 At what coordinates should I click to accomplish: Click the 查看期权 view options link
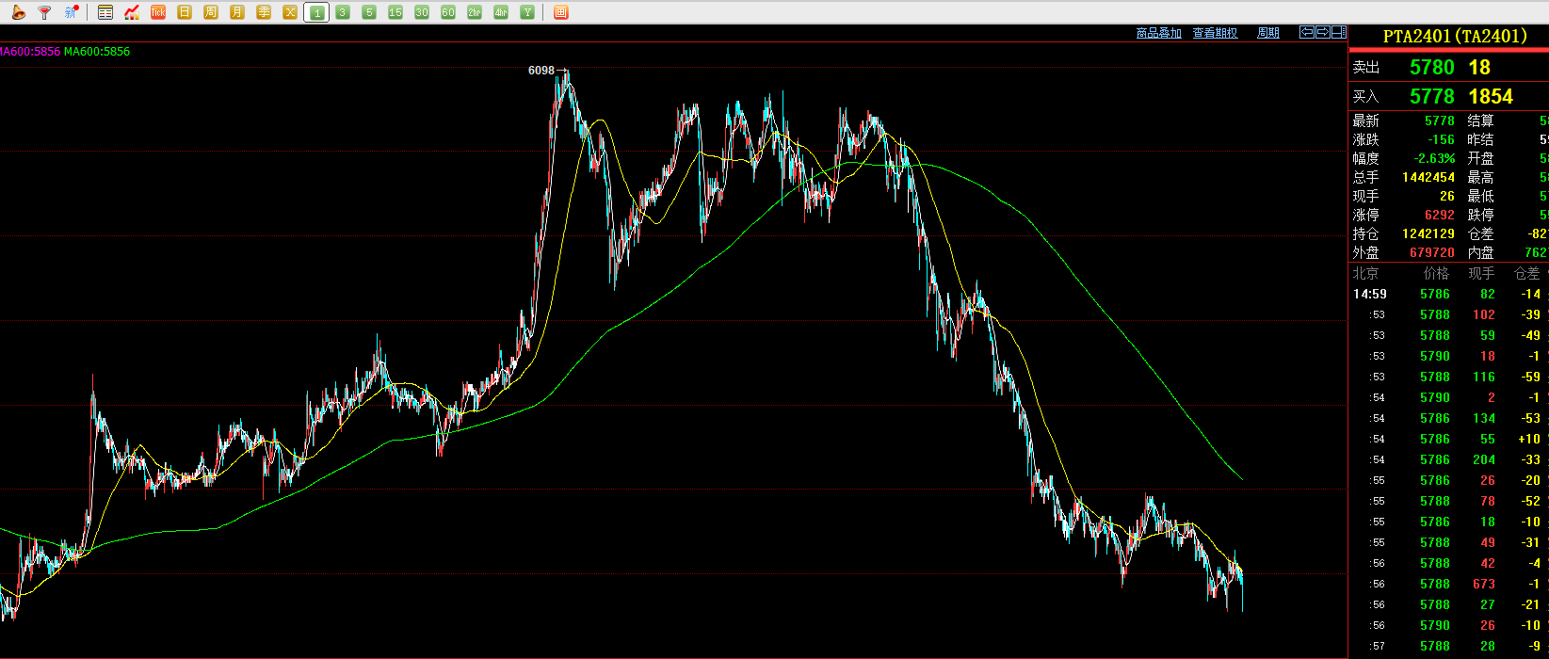pos(1215,33)
